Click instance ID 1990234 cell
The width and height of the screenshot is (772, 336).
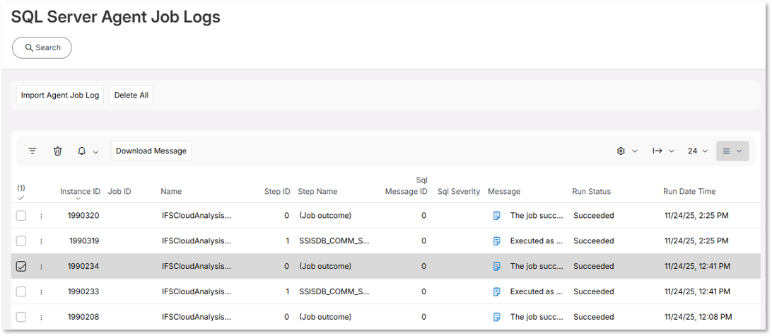point(83,266)
